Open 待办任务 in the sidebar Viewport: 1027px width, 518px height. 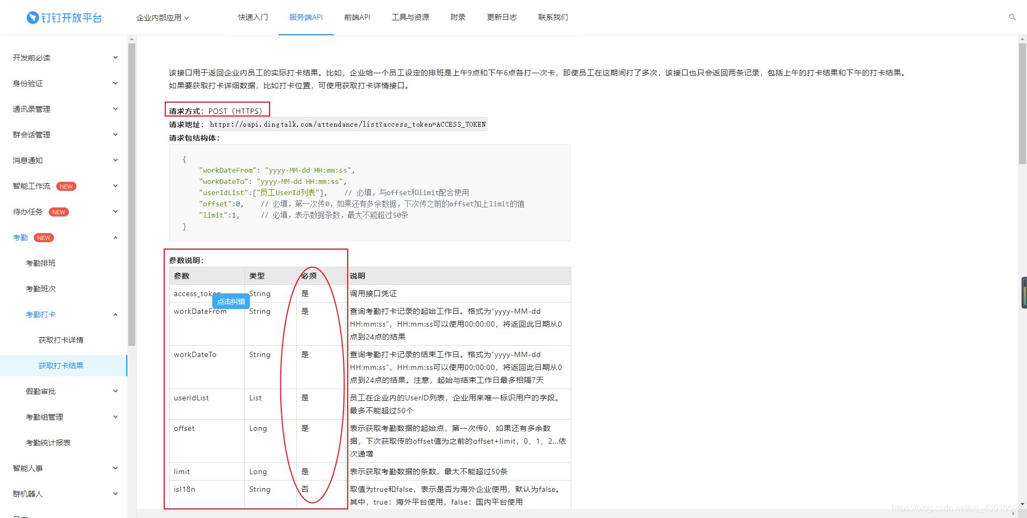(28, 212)
